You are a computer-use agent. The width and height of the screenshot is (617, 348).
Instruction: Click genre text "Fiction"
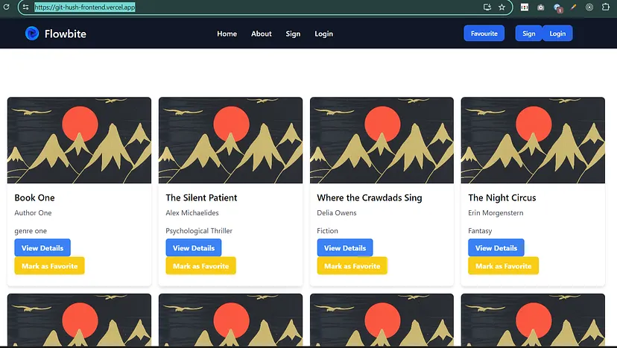click(327, 231)
